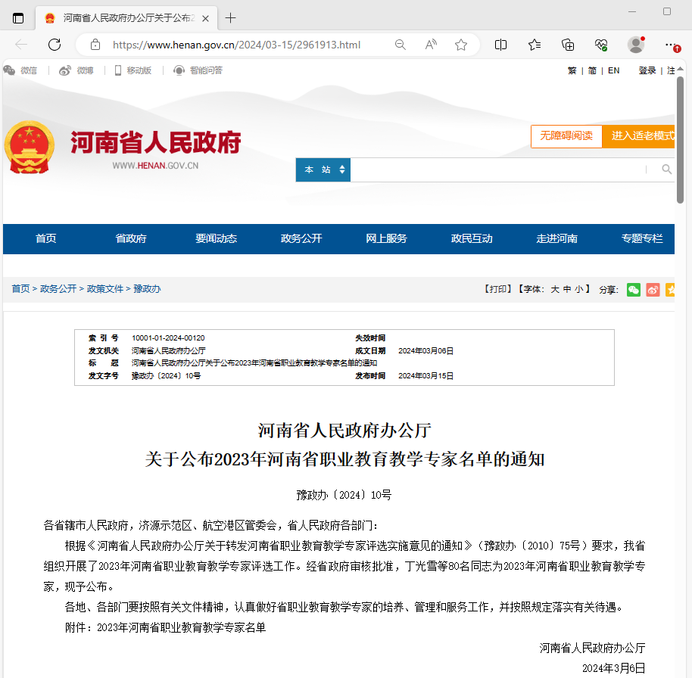This screenshot has width=692, height=678.
Task: Expand the 本站 search scope dropdown
Action: click(x=323, y=170)
